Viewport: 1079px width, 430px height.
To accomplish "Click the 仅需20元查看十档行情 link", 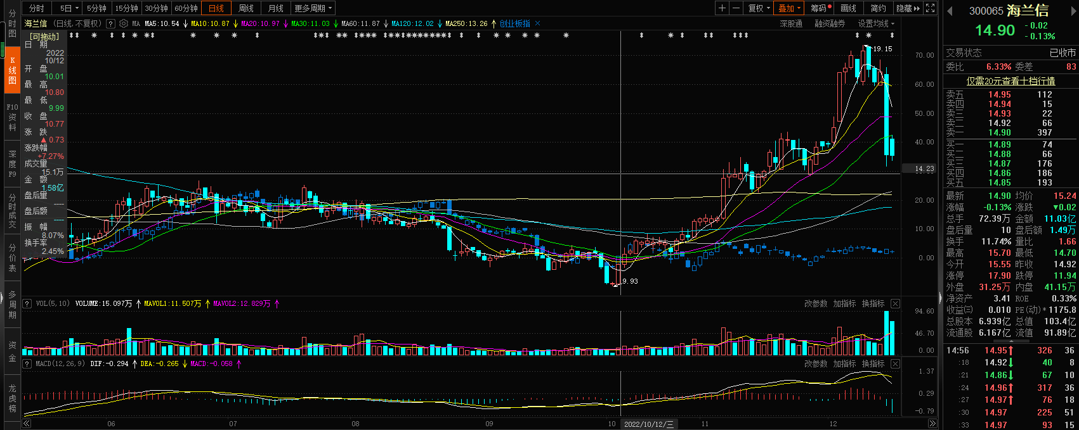I will (x=1010, y=81).
